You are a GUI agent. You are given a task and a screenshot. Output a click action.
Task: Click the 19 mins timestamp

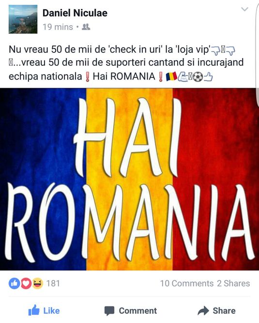[58, 27]
